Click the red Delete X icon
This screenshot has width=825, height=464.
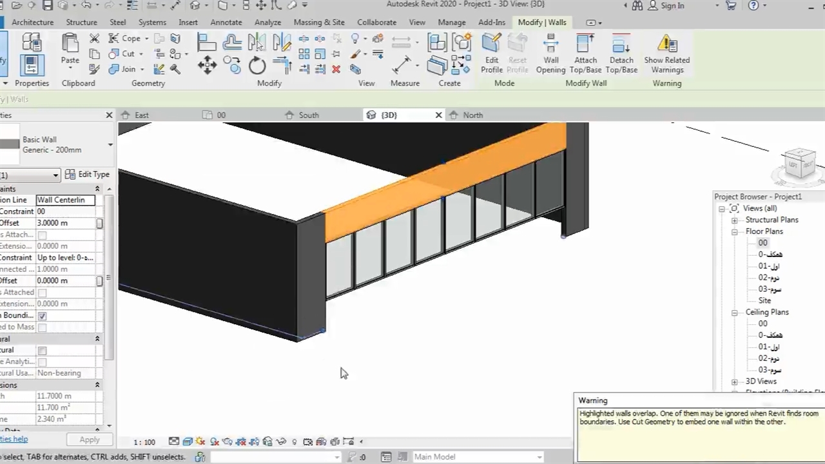[x=336, y=69]
